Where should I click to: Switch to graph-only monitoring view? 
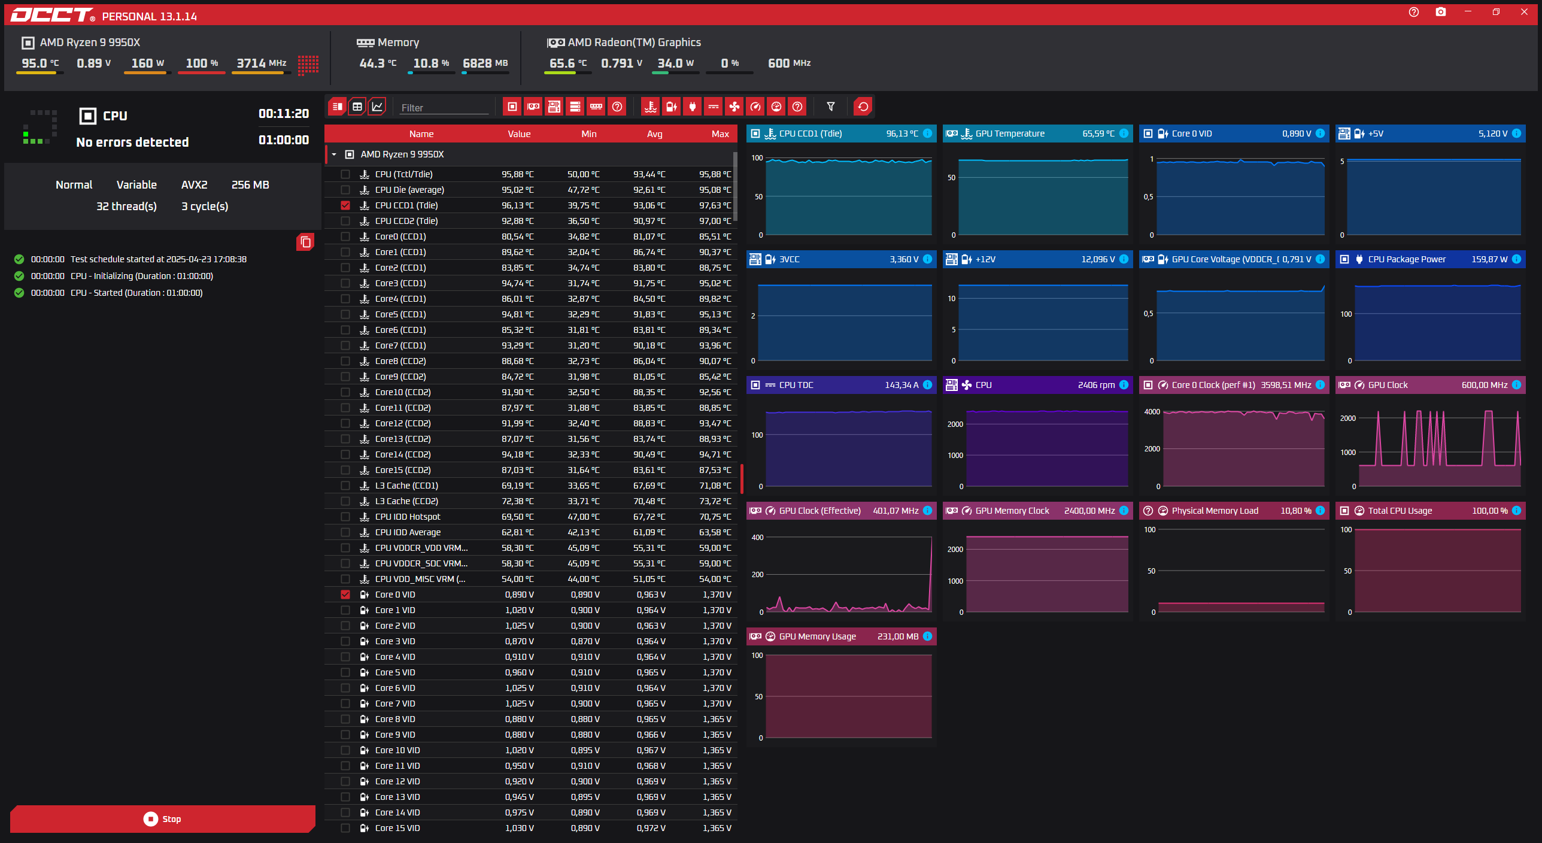click(377, 107)
